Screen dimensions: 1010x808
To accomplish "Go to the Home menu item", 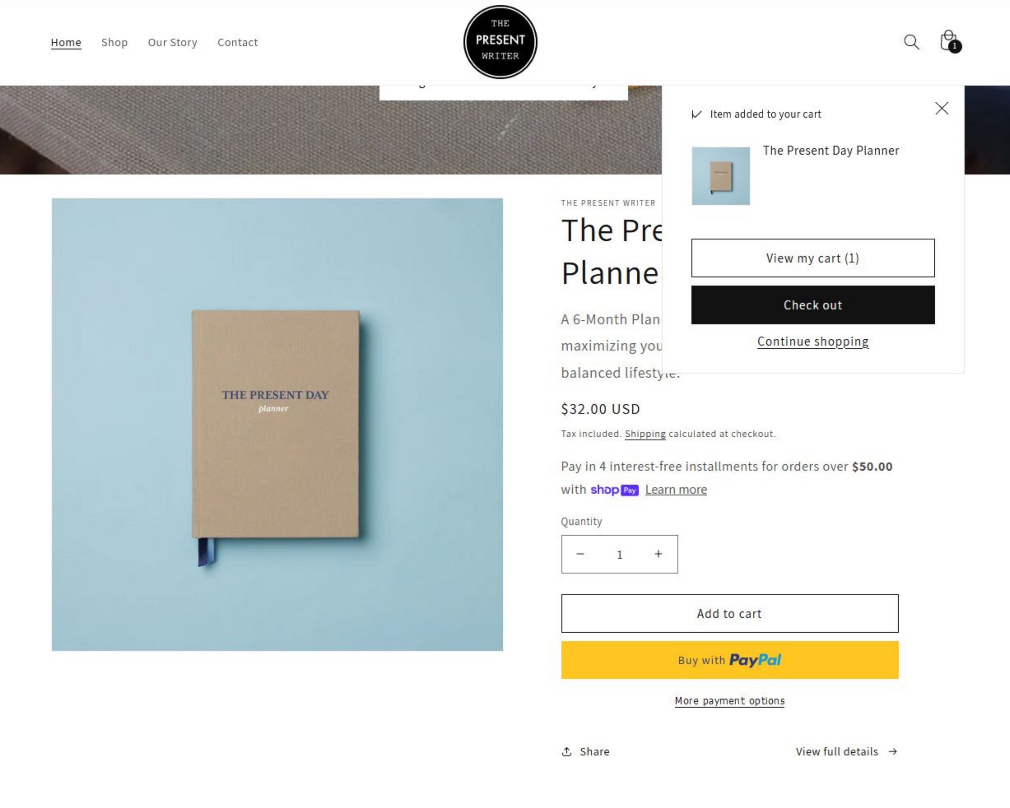I will [x=66, y=43].
